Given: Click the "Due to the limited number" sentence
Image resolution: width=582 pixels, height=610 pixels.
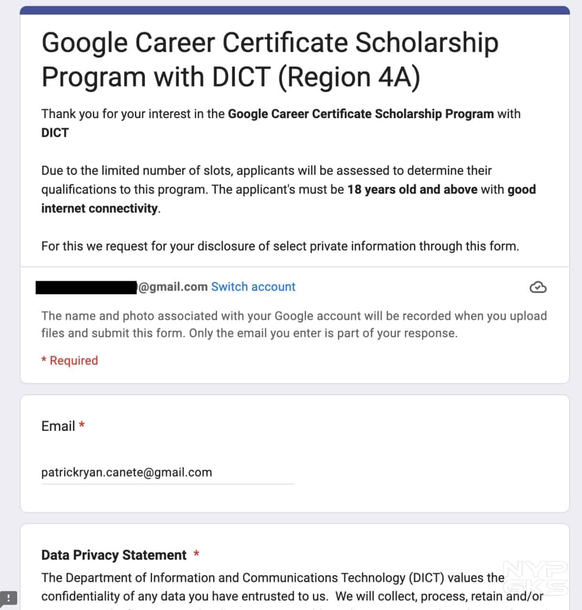Looking at the screenshot, I should click(266, 171).
